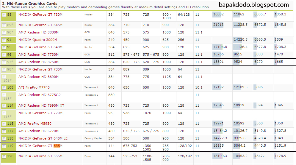
Task: Click the 10.1 DirectX value for FirePro M7740
Action: pyautogui.click(x=199, y=87)
